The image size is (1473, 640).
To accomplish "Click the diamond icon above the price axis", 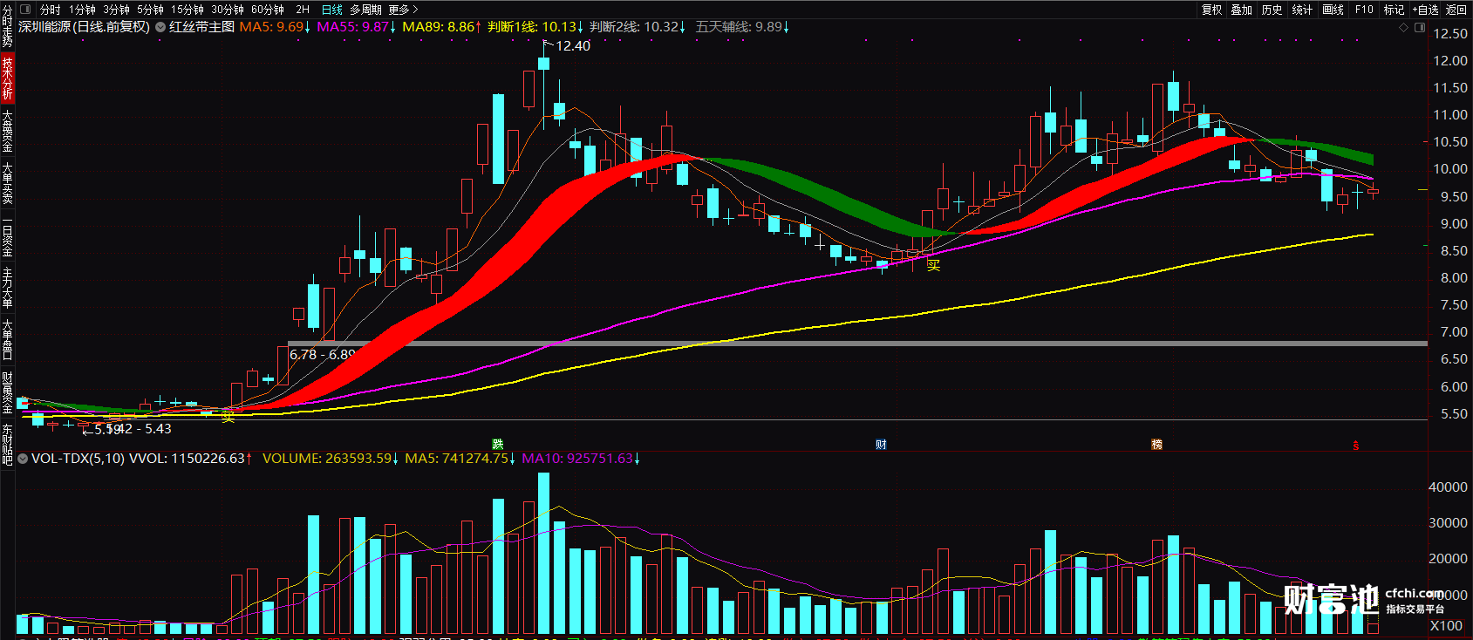I will click(x=1403, y=28).
